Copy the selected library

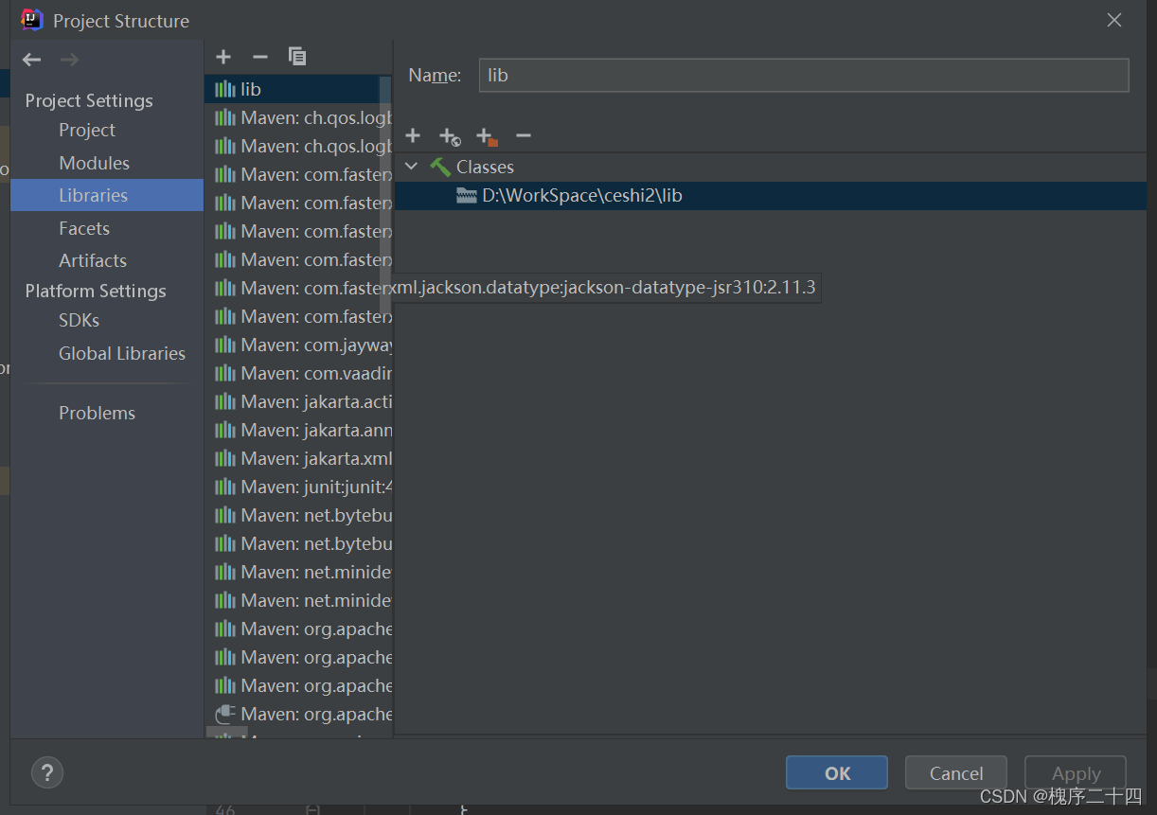click(297, 57)
